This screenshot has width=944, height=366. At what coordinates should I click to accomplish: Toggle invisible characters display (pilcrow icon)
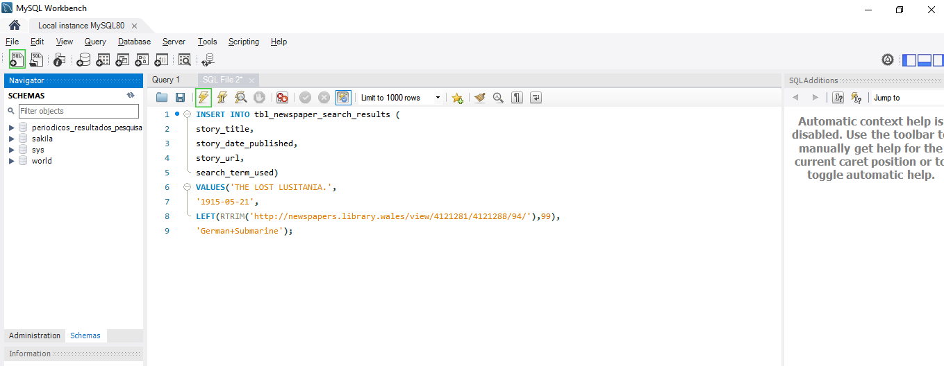coord(517,98)
